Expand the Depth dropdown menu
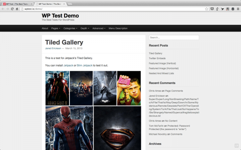 [x=85, y=28]
